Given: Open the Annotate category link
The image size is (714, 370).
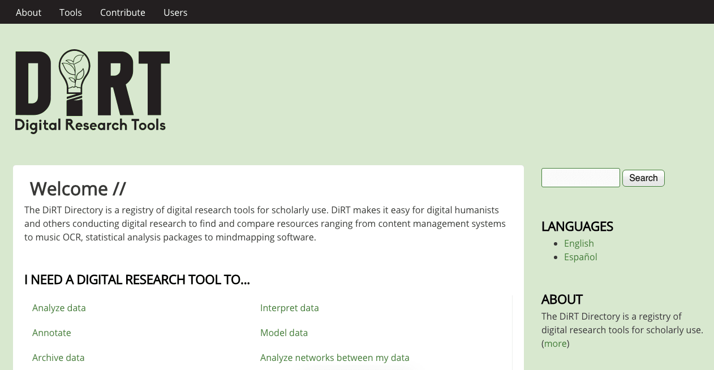Looking at the screenshot, I should [51, 333].
